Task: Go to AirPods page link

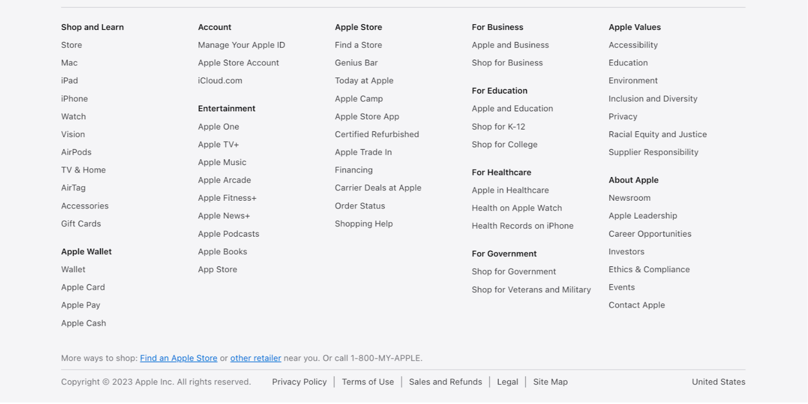Action: (76, 152)
